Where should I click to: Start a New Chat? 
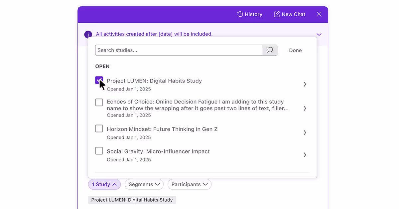[290, 14]
